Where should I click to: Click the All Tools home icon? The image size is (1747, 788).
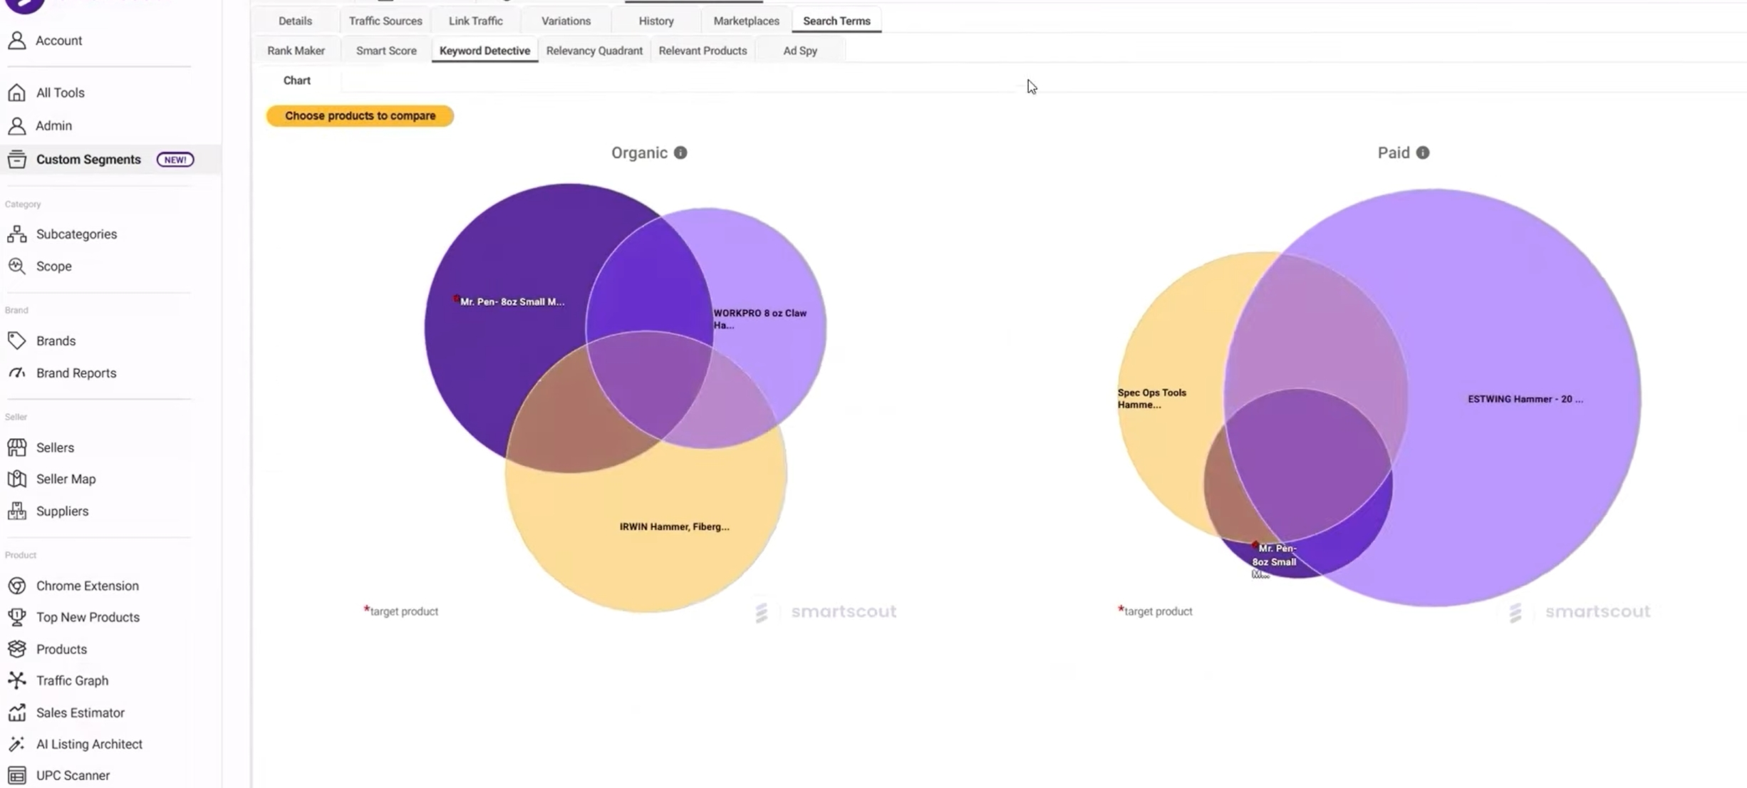point(16,93)
